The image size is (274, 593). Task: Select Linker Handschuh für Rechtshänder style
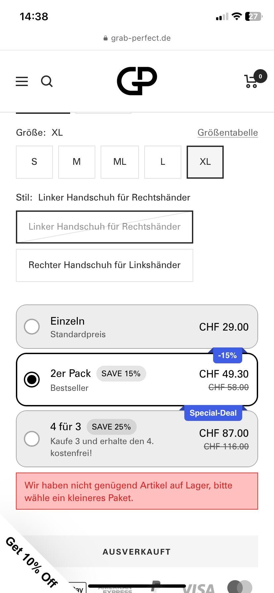[105, 227]
